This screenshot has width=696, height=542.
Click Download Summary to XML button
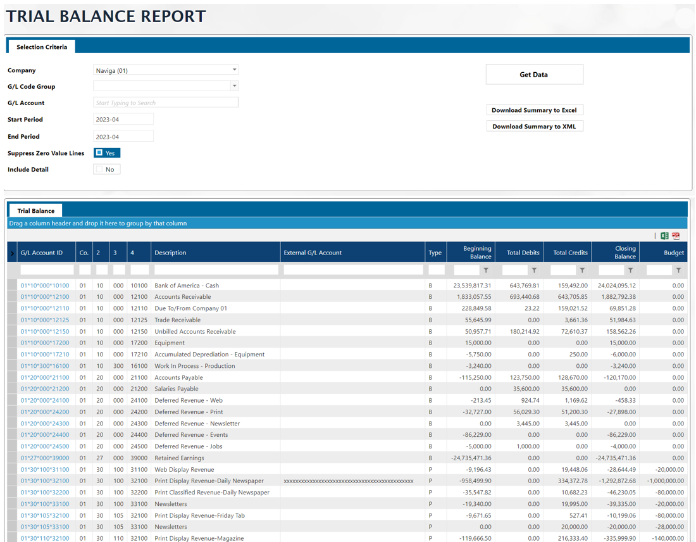pyautogui.click(x=534, y=127)
